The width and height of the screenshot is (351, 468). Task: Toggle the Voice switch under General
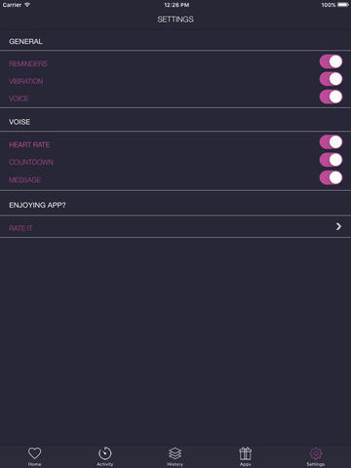tap(331, 97)
